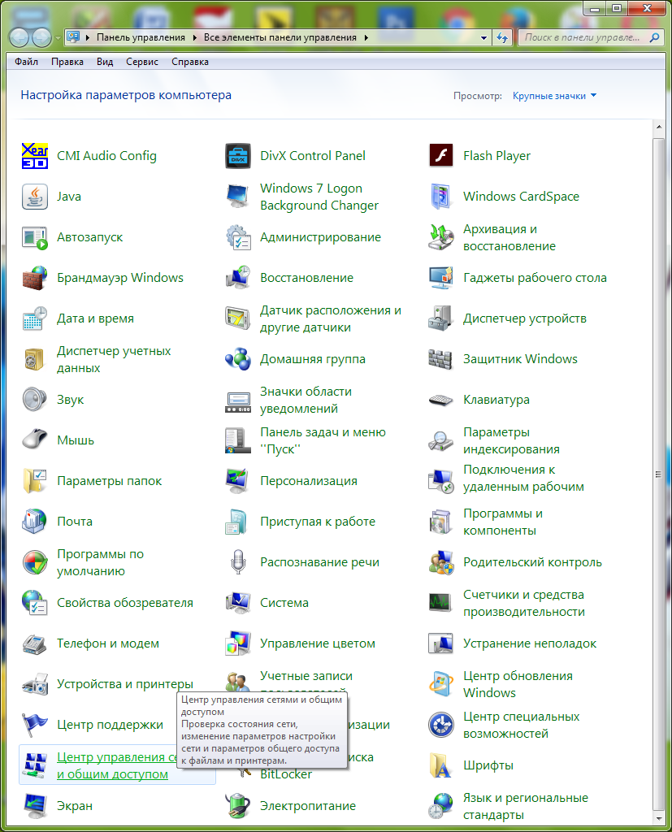This screenshot has width=672, height=832.
Task: Click the Экран monitor icon
Action: click(x=34, y=806)
